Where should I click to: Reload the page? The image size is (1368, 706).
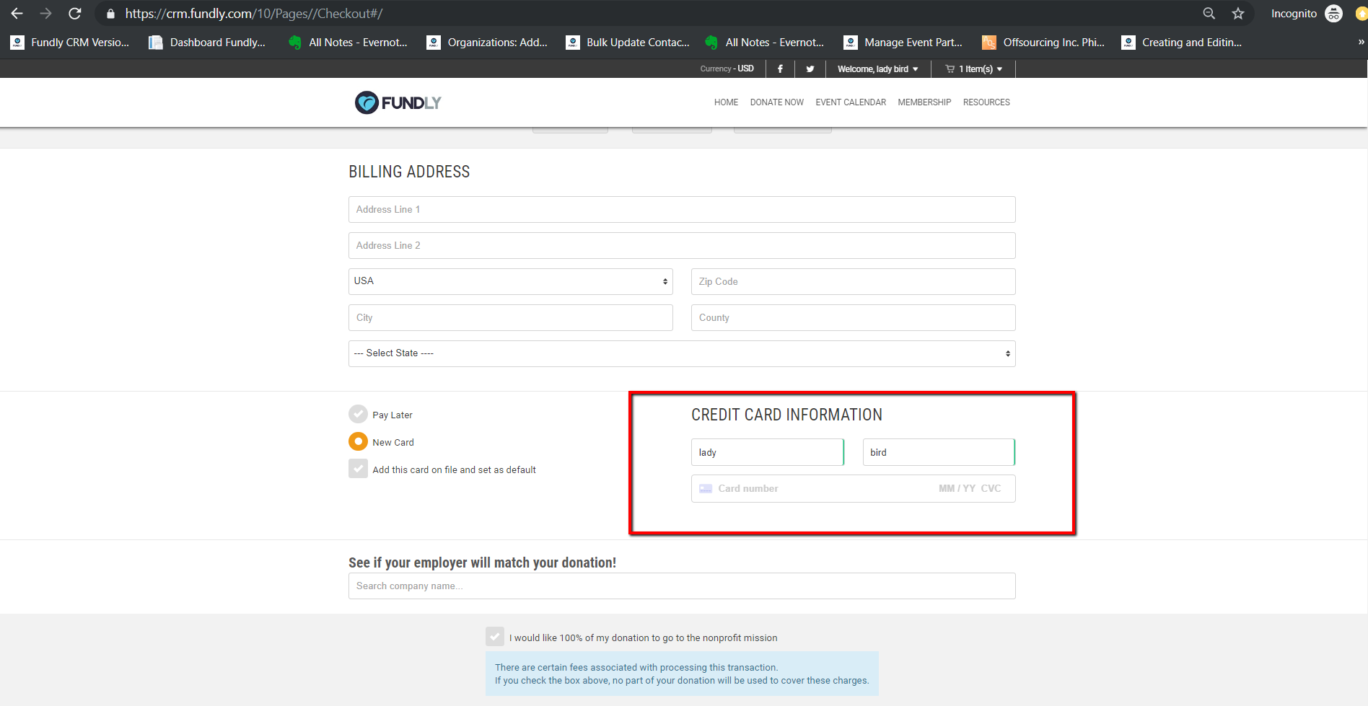(74, 13)
